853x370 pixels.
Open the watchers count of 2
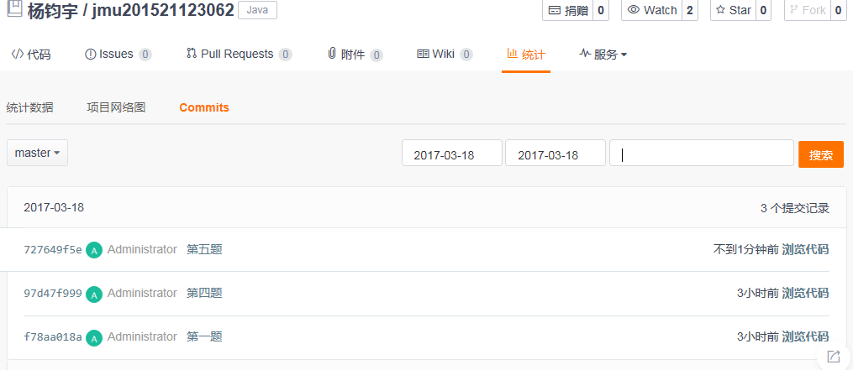click(x=690, y=10)
